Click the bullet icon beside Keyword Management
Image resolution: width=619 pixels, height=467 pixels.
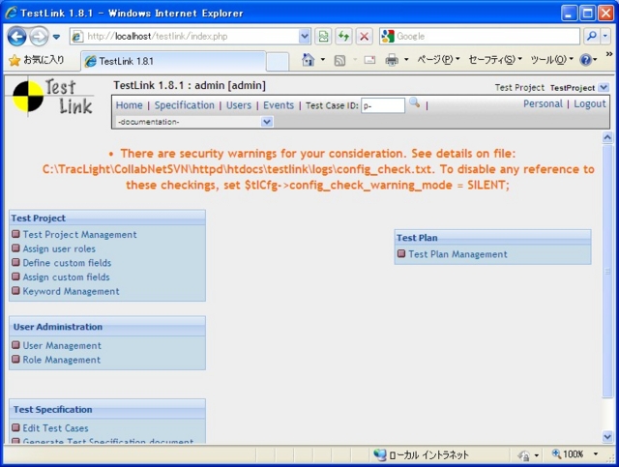[15, 290]
